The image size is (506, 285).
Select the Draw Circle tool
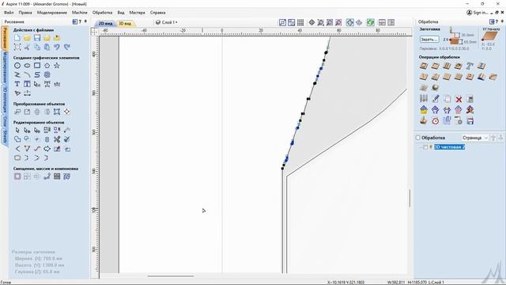click(x=17, y=66)
